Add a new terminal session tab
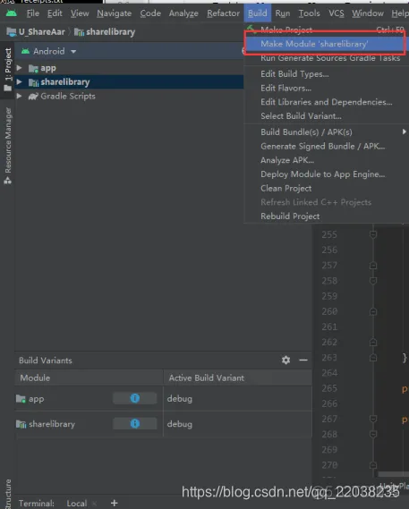 pyautogui.click(x=114, y=503)
